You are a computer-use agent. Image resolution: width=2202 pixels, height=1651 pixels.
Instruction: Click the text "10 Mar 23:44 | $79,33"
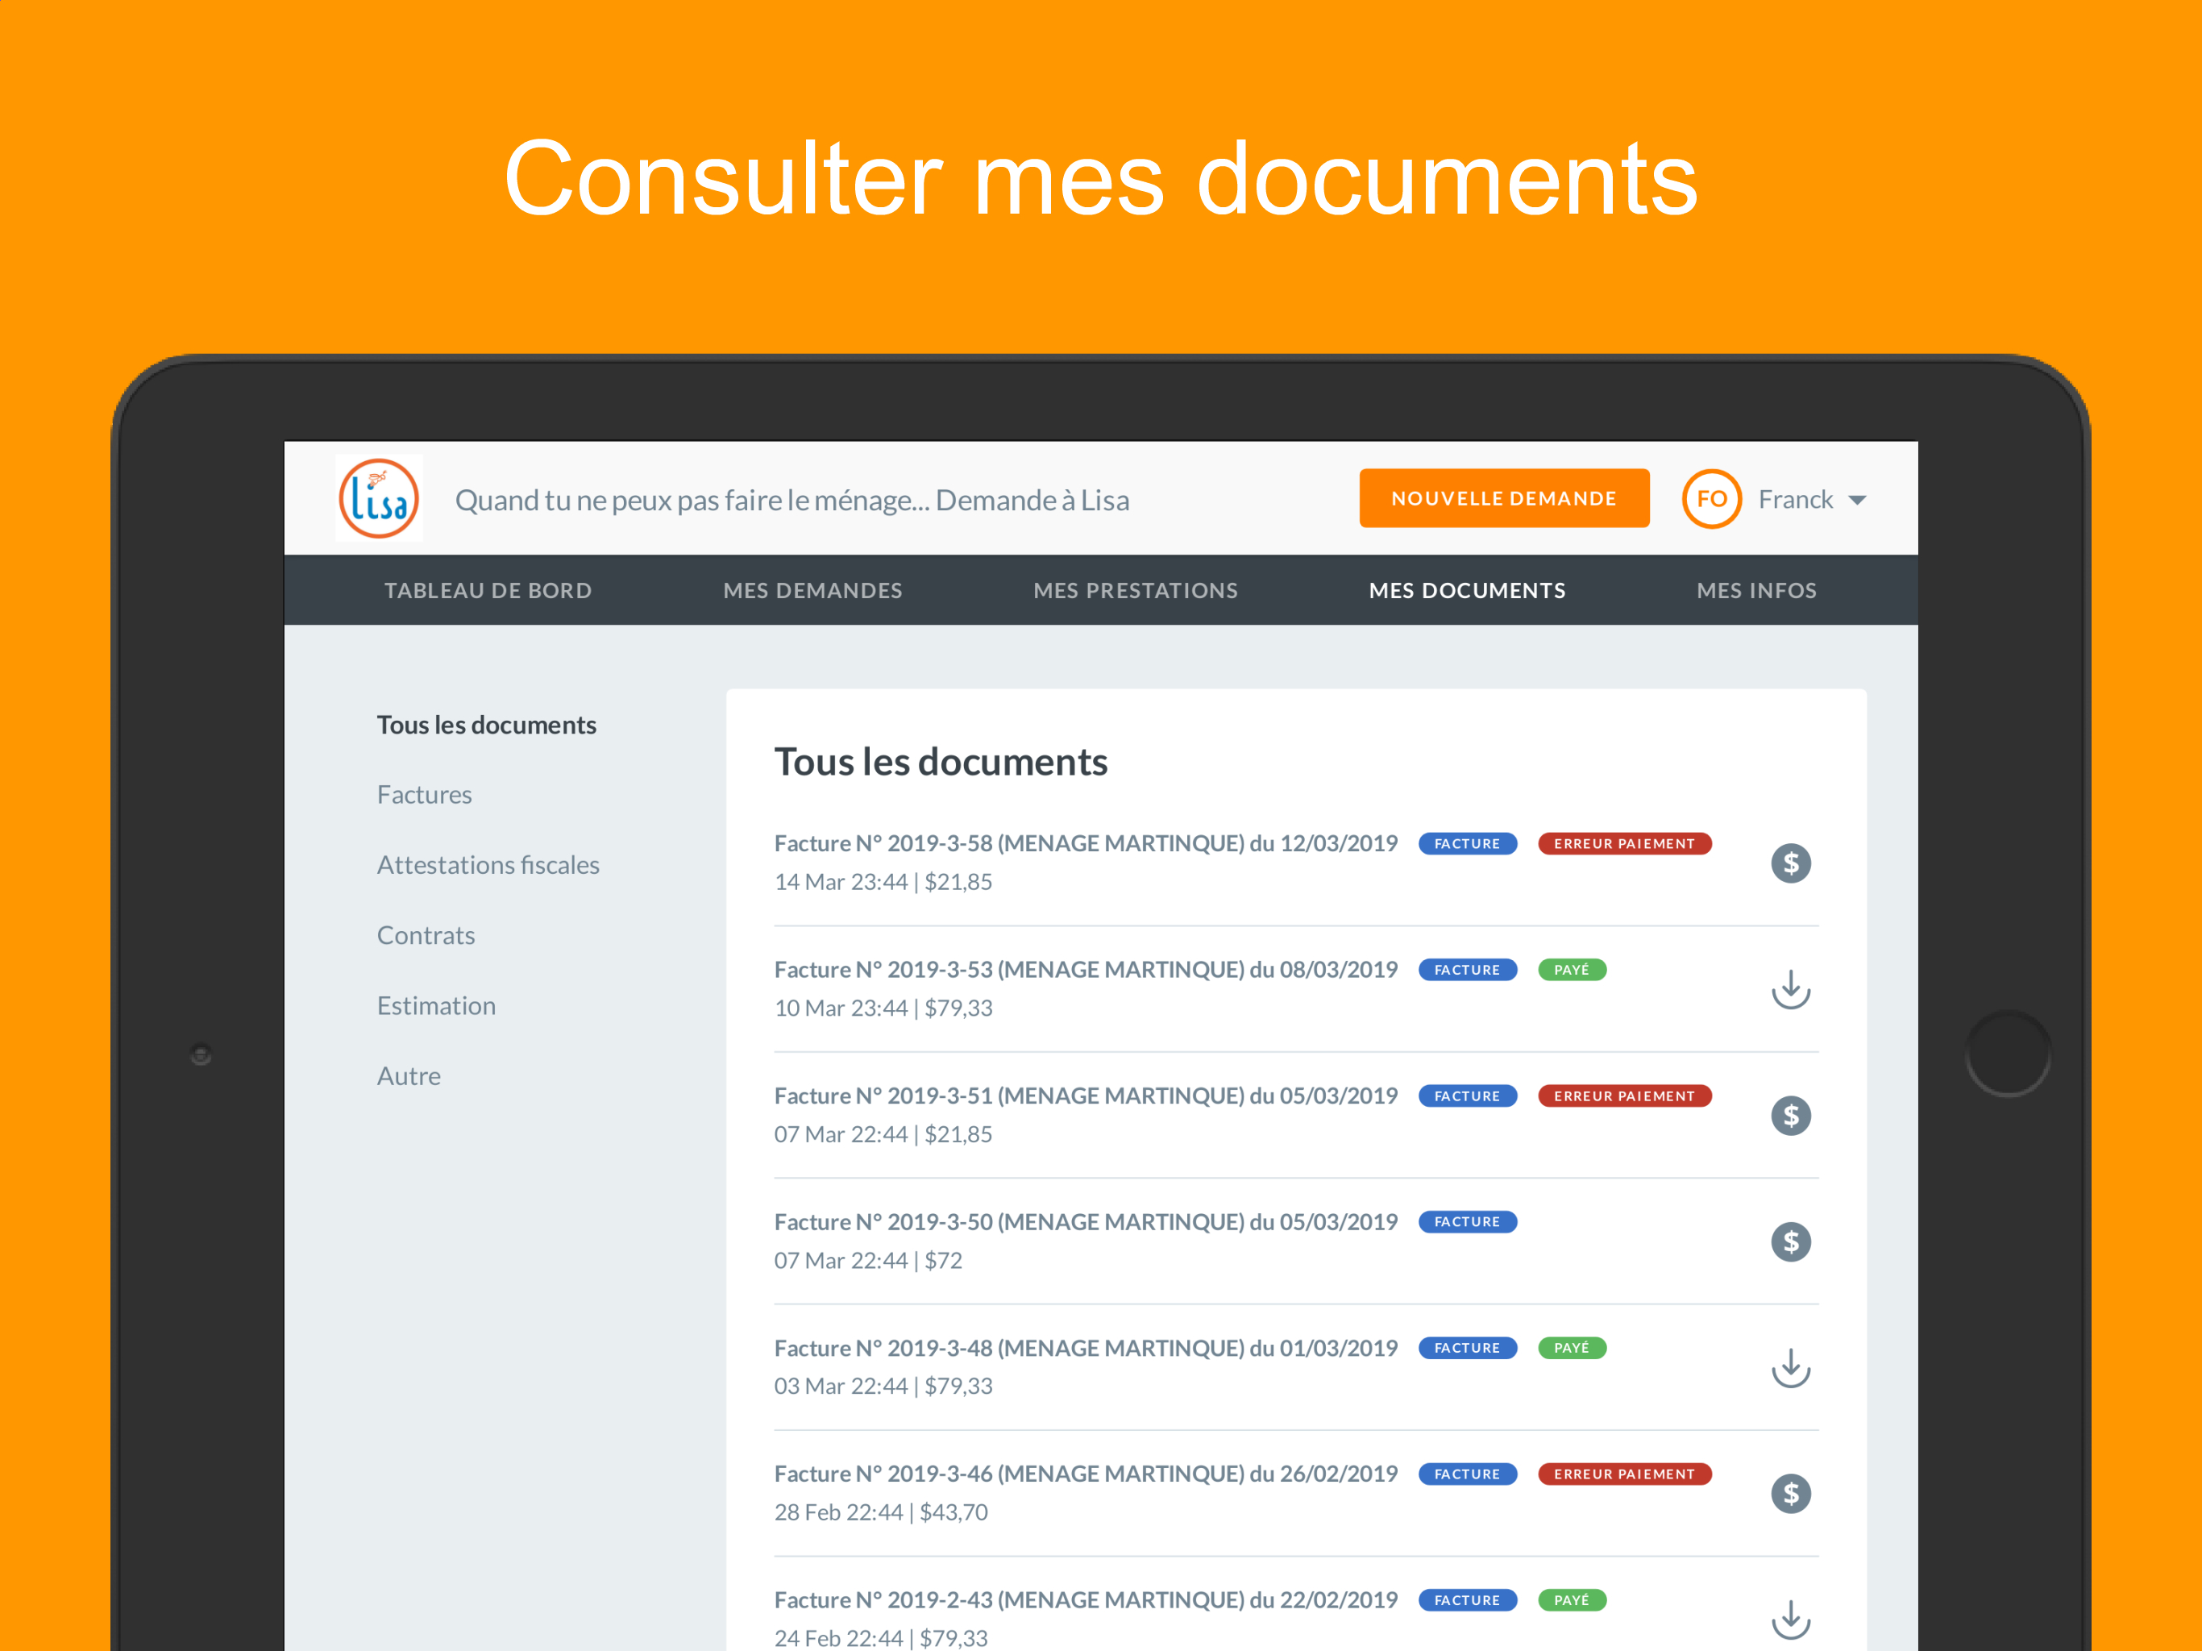pyautogui.click(x=883, y=1008)
